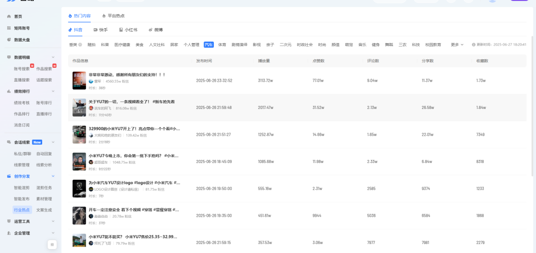
Task: Filter by the 医疗健康 category
Action: [122, 45]
